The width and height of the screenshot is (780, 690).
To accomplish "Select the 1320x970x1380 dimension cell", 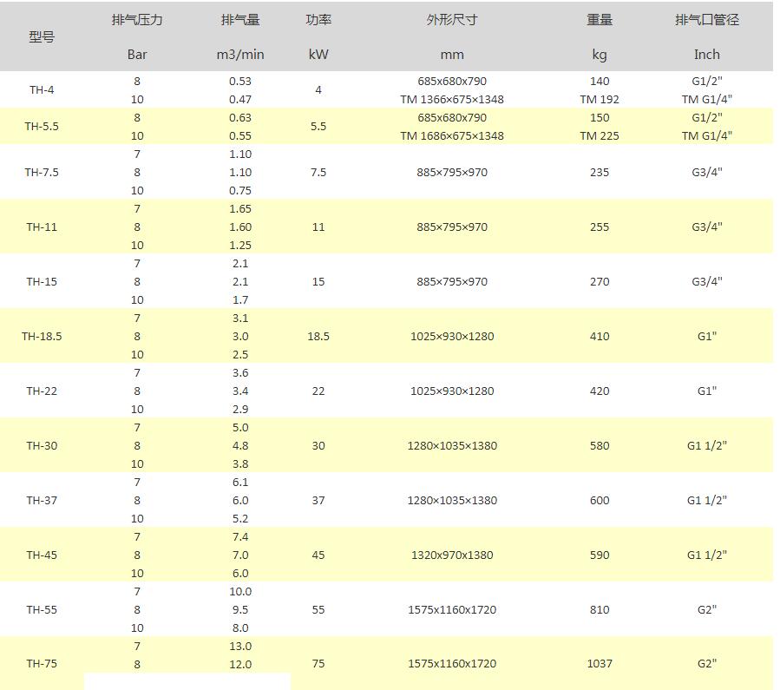I will (x=451, y=555).
